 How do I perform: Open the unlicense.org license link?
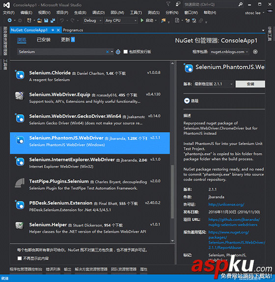(x=226, y=205)
